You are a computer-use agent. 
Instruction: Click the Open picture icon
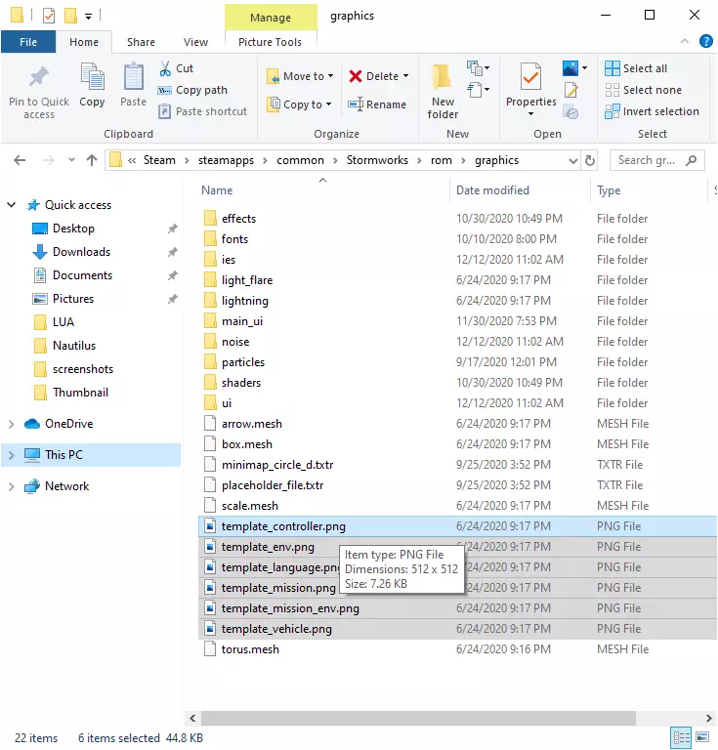pyautogui.click(x=570, y=68)
